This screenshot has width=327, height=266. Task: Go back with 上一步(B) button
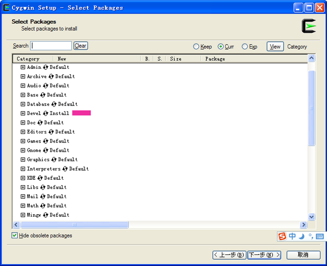pyautogui.click(x=229, y=255)
